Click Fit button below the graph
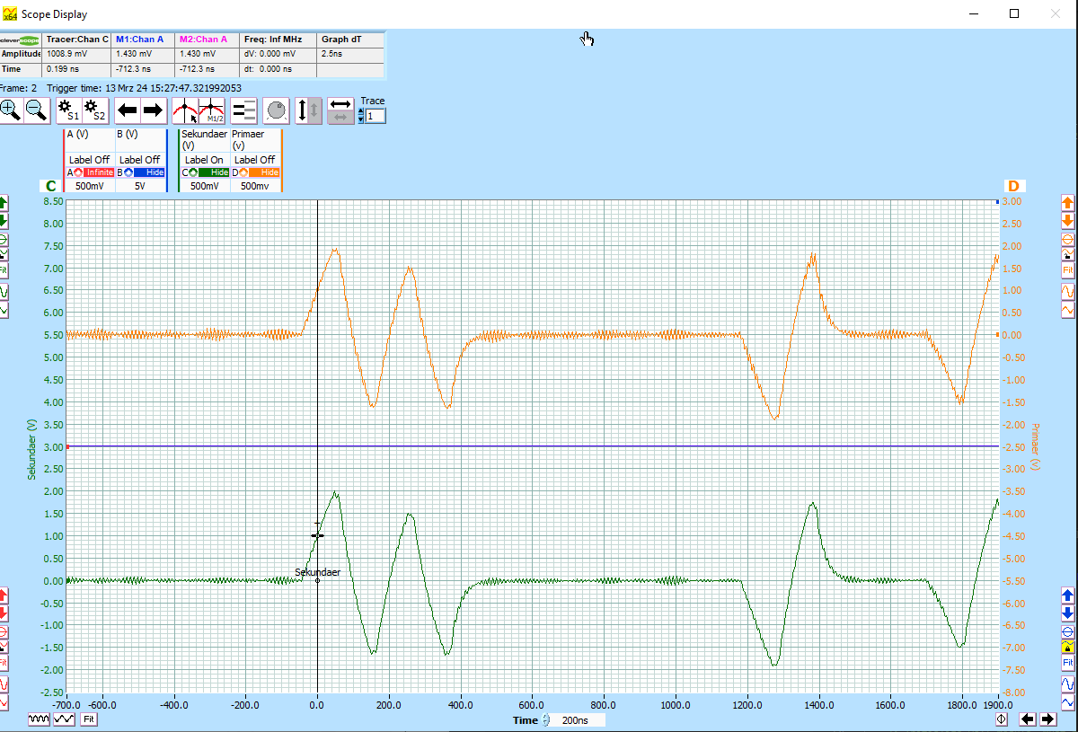The image size is (1078, 732). (x=89, y=719)
